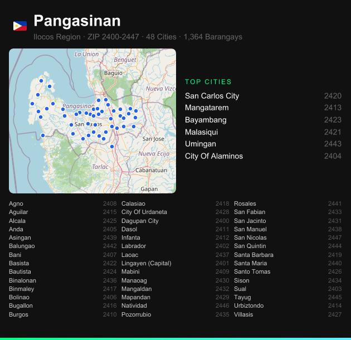351x340 pixels.
Task: Select Alcala in the city list
Action: point(62,221)
